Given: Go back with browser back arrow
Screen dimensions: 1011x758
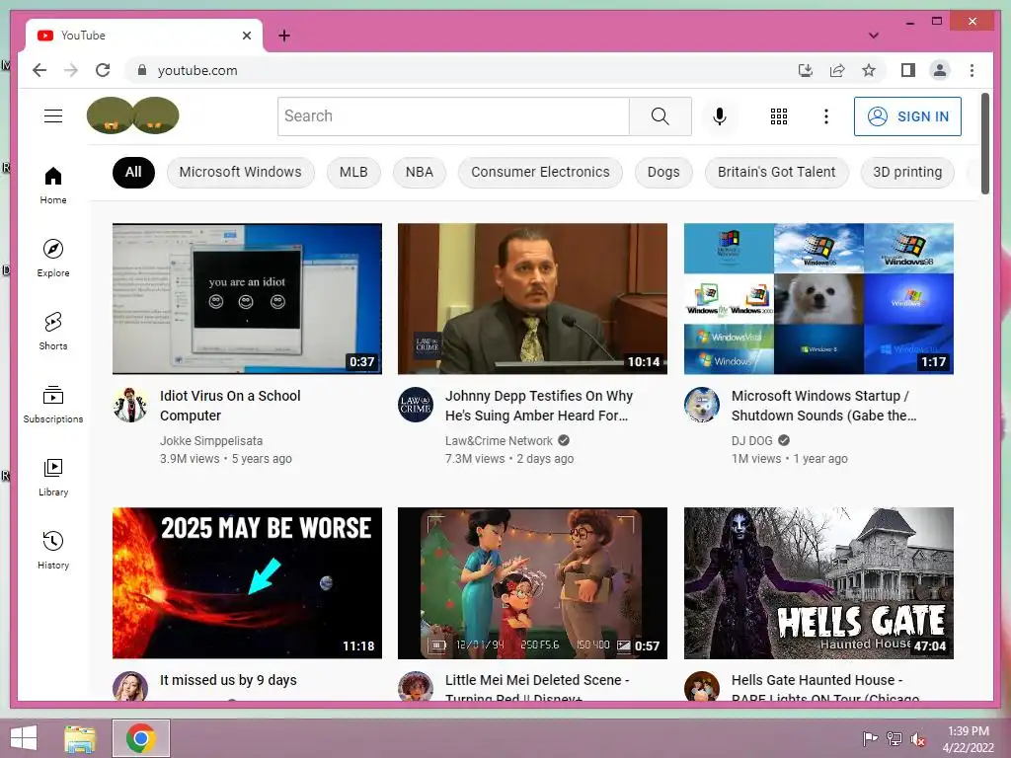Looking at the screenshot, I should 39,70.
